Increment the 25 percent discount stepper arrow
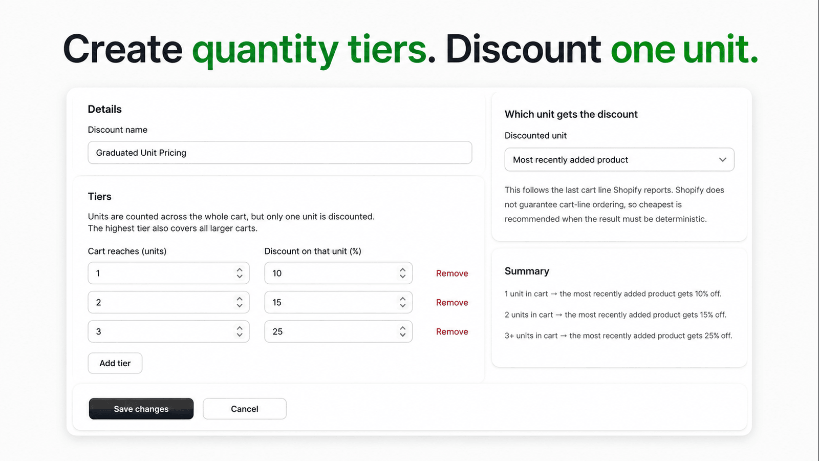 click(x=403, y=328)
